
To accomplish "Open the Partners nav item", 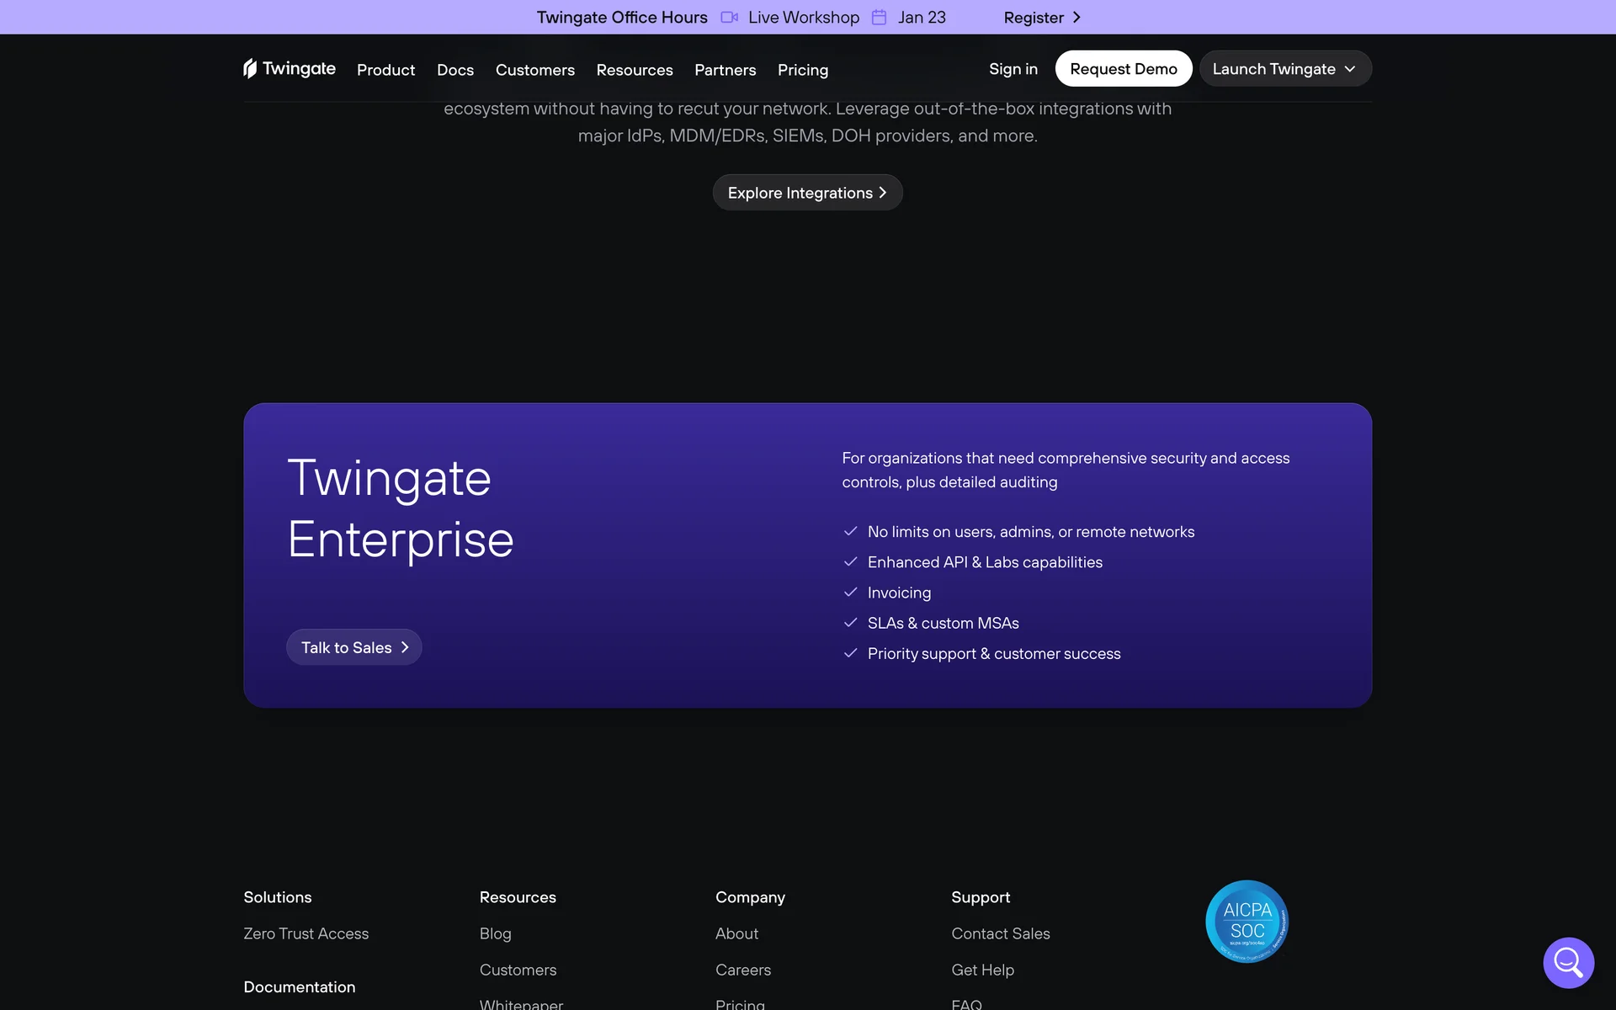I will 725,70.
